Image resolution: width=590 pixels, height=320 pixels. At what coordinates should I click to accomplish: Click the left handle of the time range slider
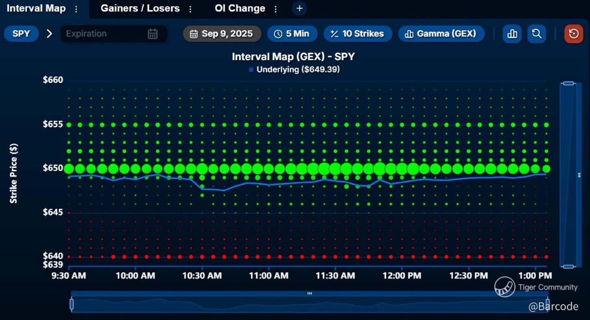[x=72, y=304]
